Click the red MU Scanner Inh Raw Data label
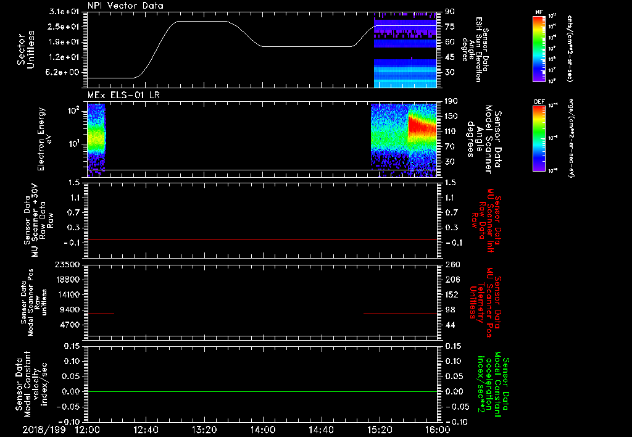The height and width of the screenshot is (437, 632). point(487,220)
